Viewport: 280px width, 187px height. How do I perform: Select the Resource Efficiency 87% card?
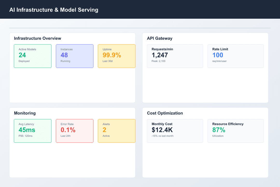(x=235, y=131)
